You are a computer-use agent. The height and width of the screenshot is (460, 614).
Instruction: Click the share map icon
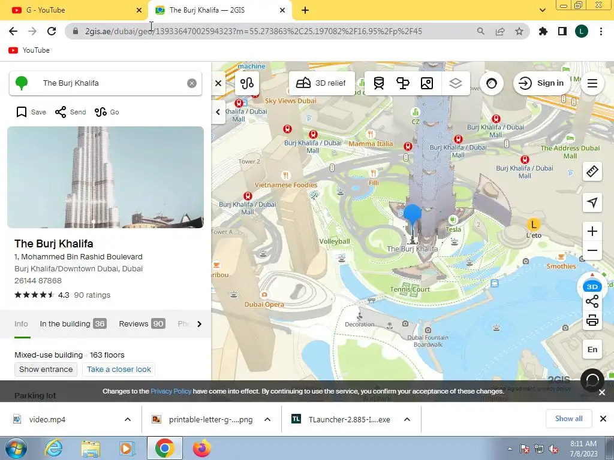(592, 302)
